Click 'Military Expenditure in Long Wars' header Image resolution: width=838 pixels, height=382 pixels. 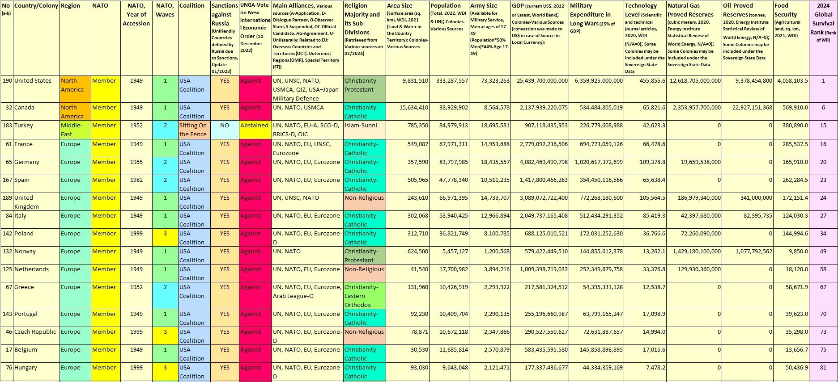pyautogui.click(x=596, y=38)
